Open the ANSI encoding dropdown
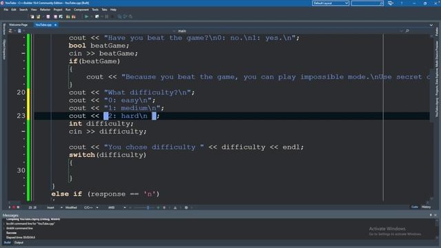 pos(125,207)
